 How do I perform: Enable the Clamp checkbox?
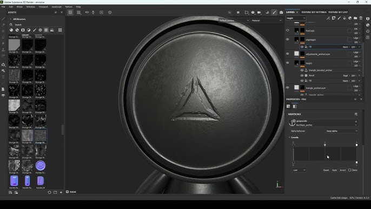349,170
